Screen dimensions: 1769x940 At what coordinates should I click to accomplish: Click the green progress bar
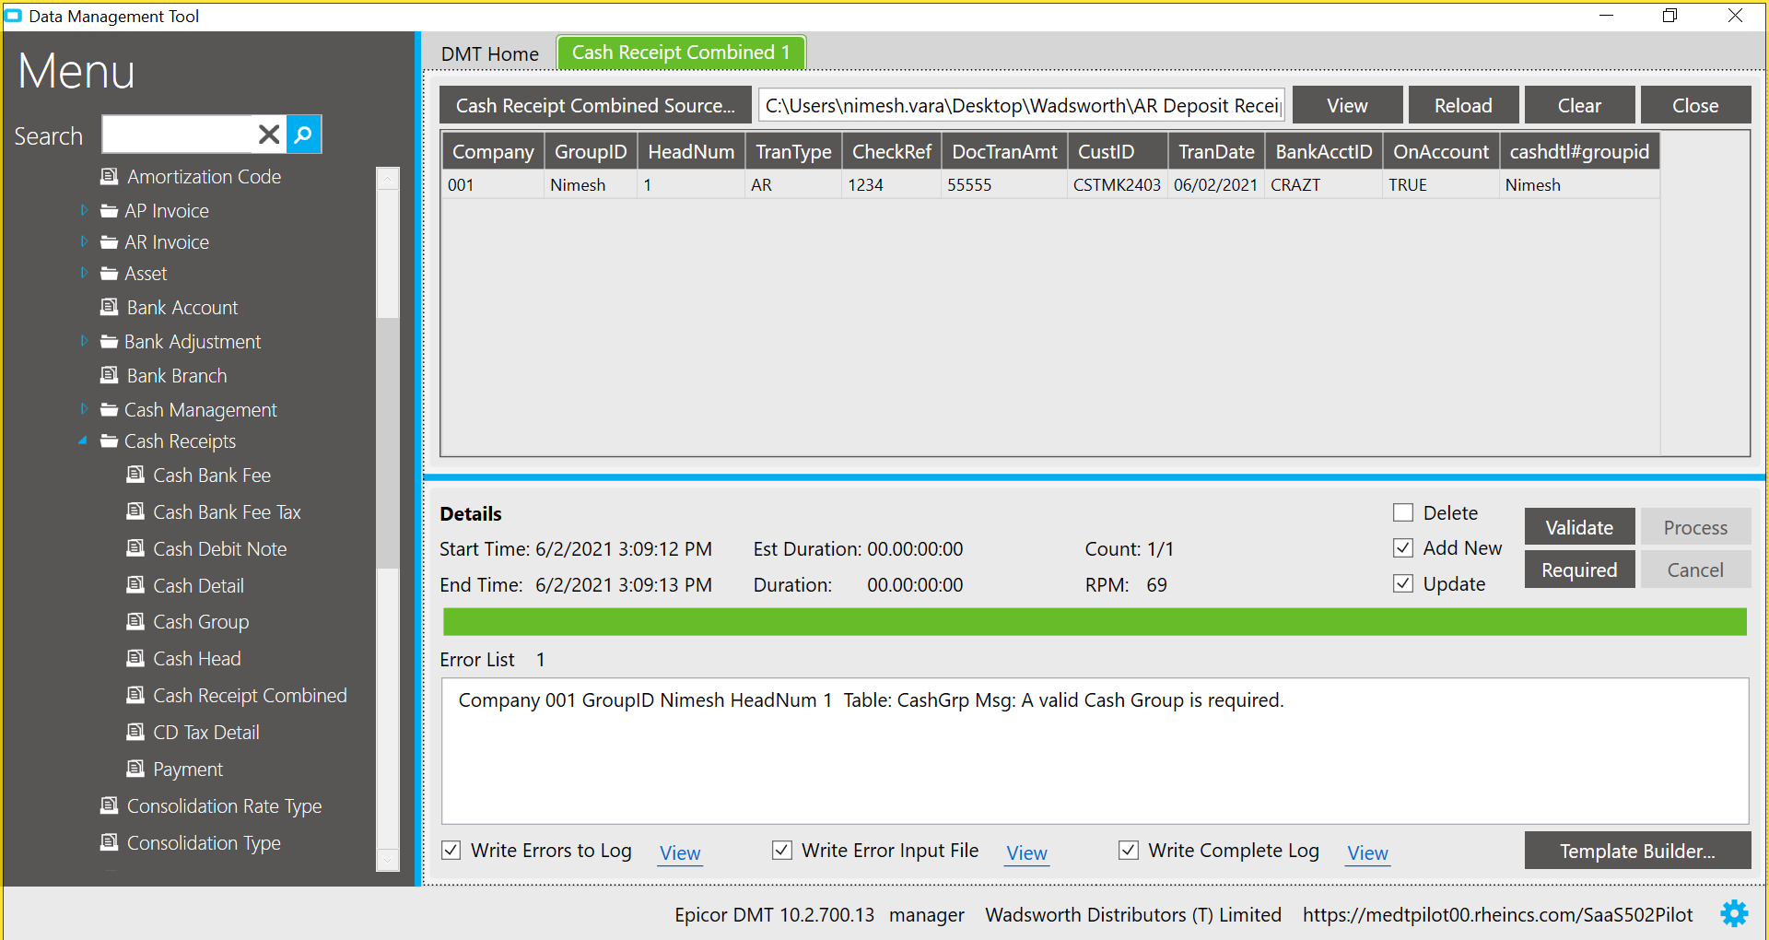(1095, 621)
